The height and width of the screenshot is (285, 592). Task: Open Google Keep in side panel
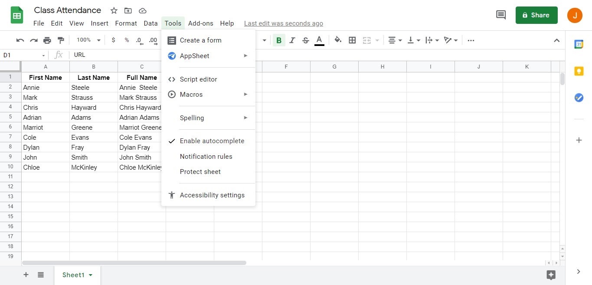click(579, 71)
